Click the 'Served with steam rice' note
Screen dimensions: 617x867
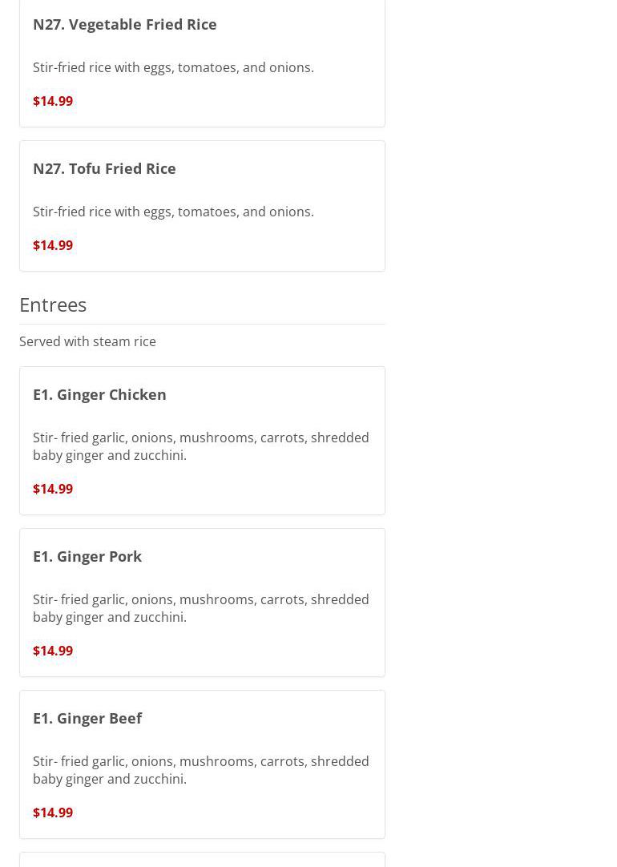pos(87,341)
